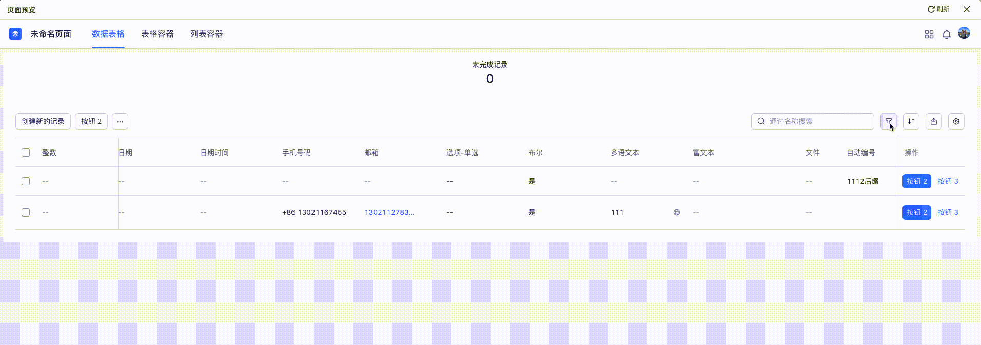Click the 111 multilingual text cell

tap(617, 212)
